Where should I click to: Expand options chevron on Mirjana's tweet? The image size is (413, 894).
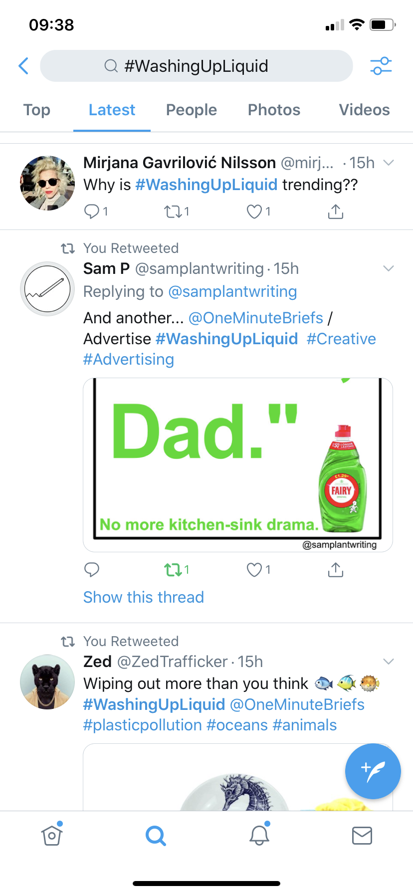pyautogui.click(x=389, y=163)
